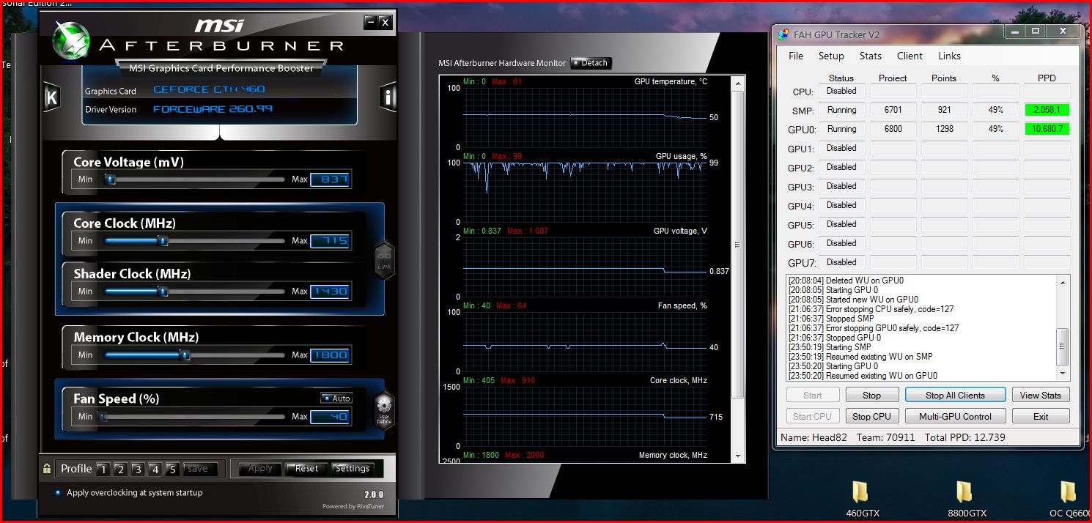Image resolution: width=1092 pixels, height=523 pixels.
Task: Click the Fan Speed value field 40
Action: (x=331, y=417)
